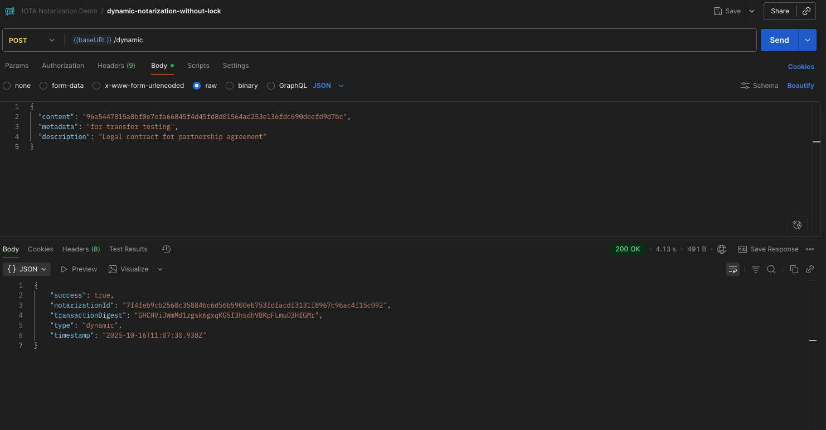
Task: Toggle word wrap in the response viewer
Action: 732,269
